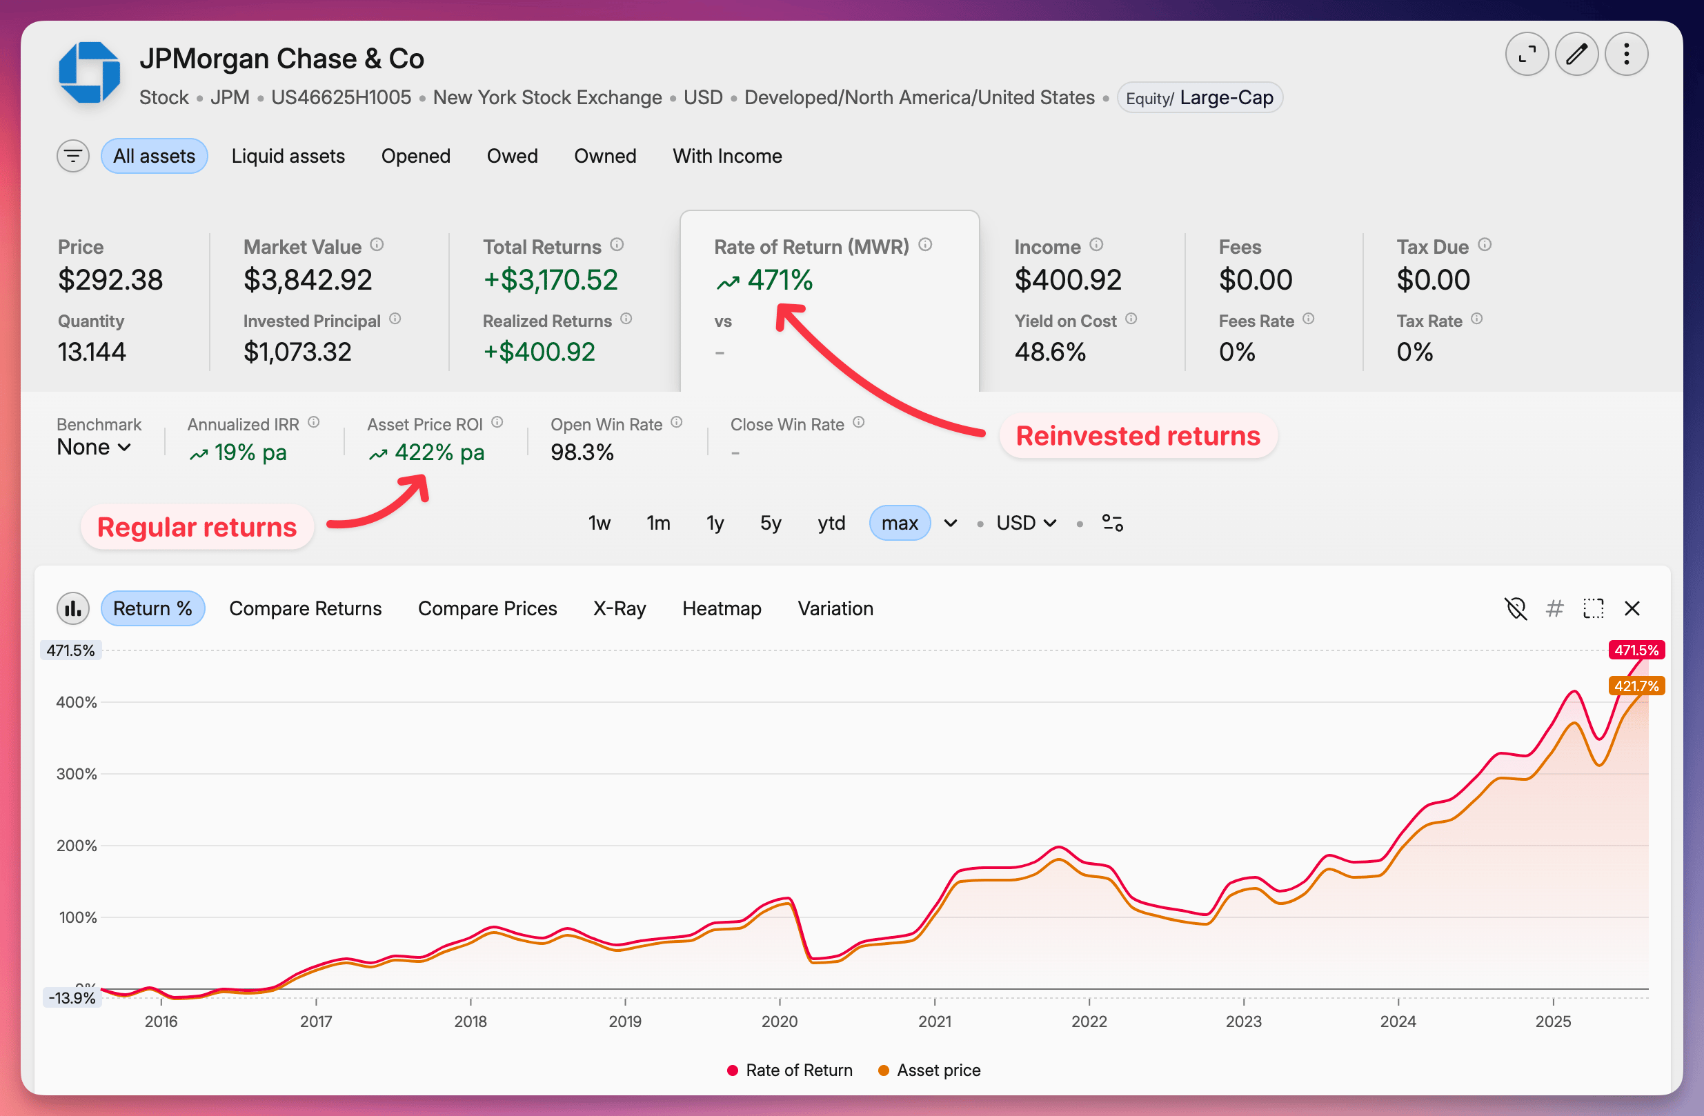Expand the card to fullscreen view
The height and width of the screenshot is (1116, 1704).
(1527, 54)
